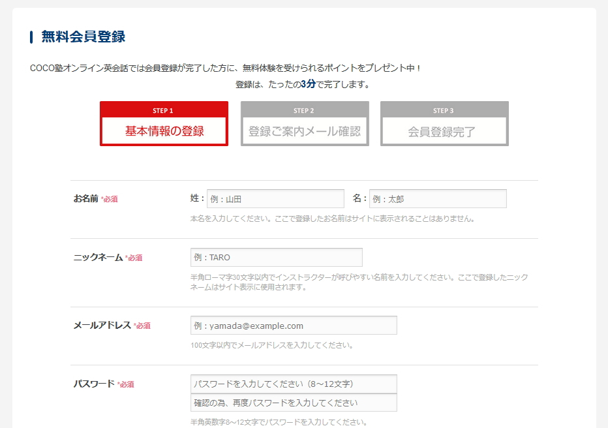Click the text 登録は、たったの3分で完了します
This screenshot has height=428, width=608.
pyautogui.click(x=303, y=84)
